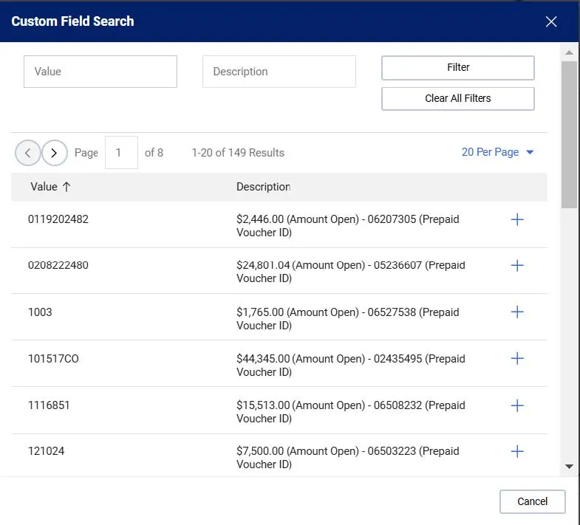The image size is (580, 525).
Task: Click the Custom Field Search title
Action: [x=72, y=21]
